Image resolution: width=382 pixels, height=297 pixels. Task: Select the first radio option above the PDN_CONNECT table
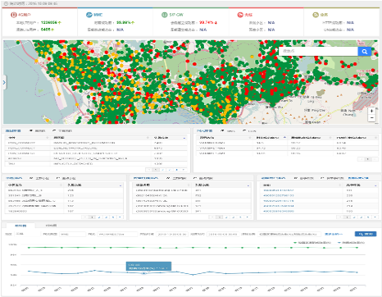30,130
